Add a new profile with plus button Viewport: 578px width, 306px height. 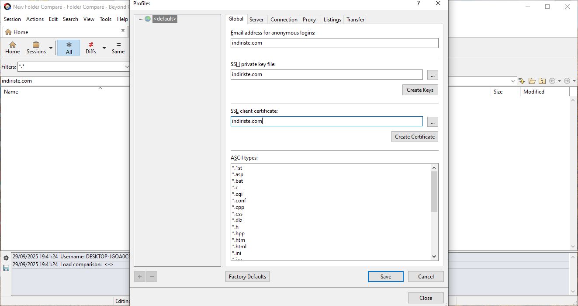[x=140, y=277]
